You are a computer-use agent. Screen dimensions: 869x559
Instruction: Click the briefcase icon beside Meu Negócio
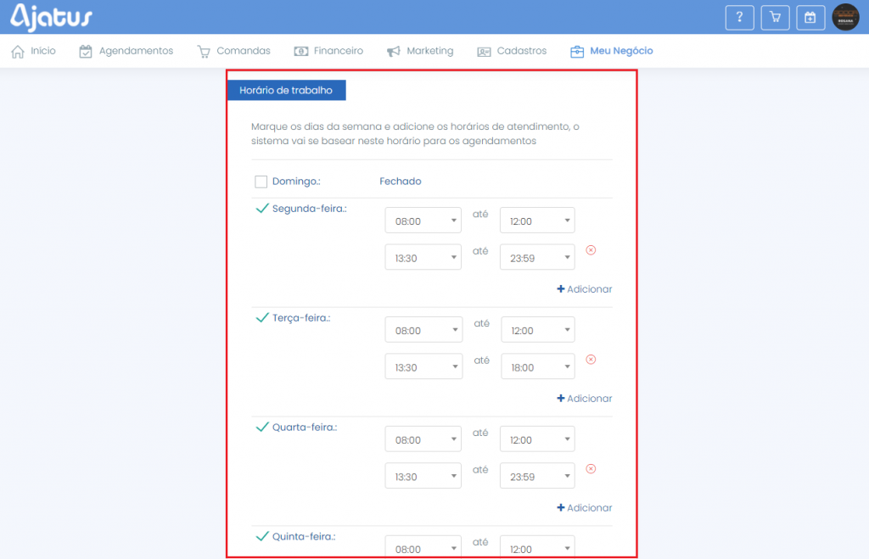[577, 52]
